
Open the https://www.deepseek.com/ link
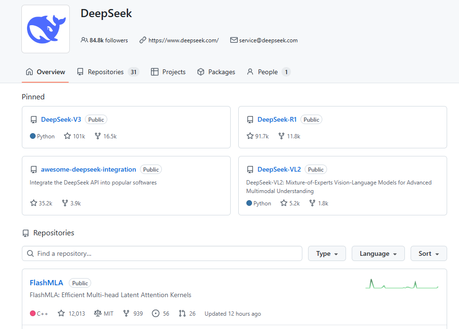coord(184,40)
